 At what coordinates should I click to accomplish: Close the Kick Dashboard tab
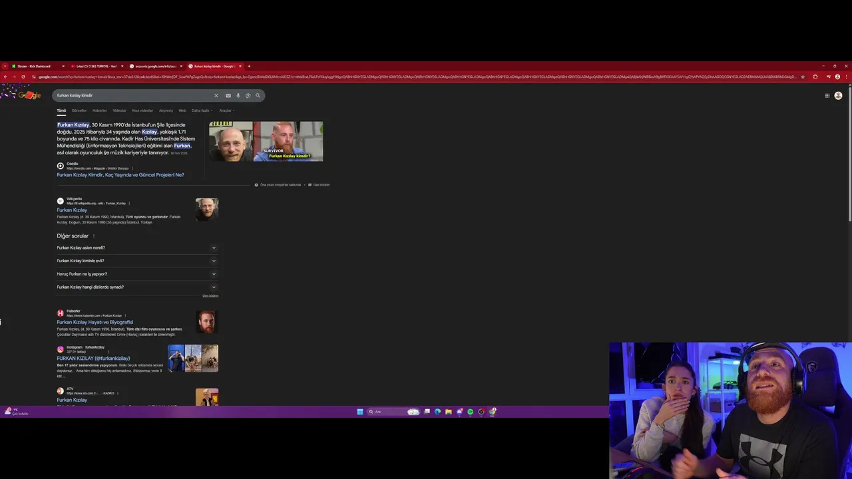63,66
